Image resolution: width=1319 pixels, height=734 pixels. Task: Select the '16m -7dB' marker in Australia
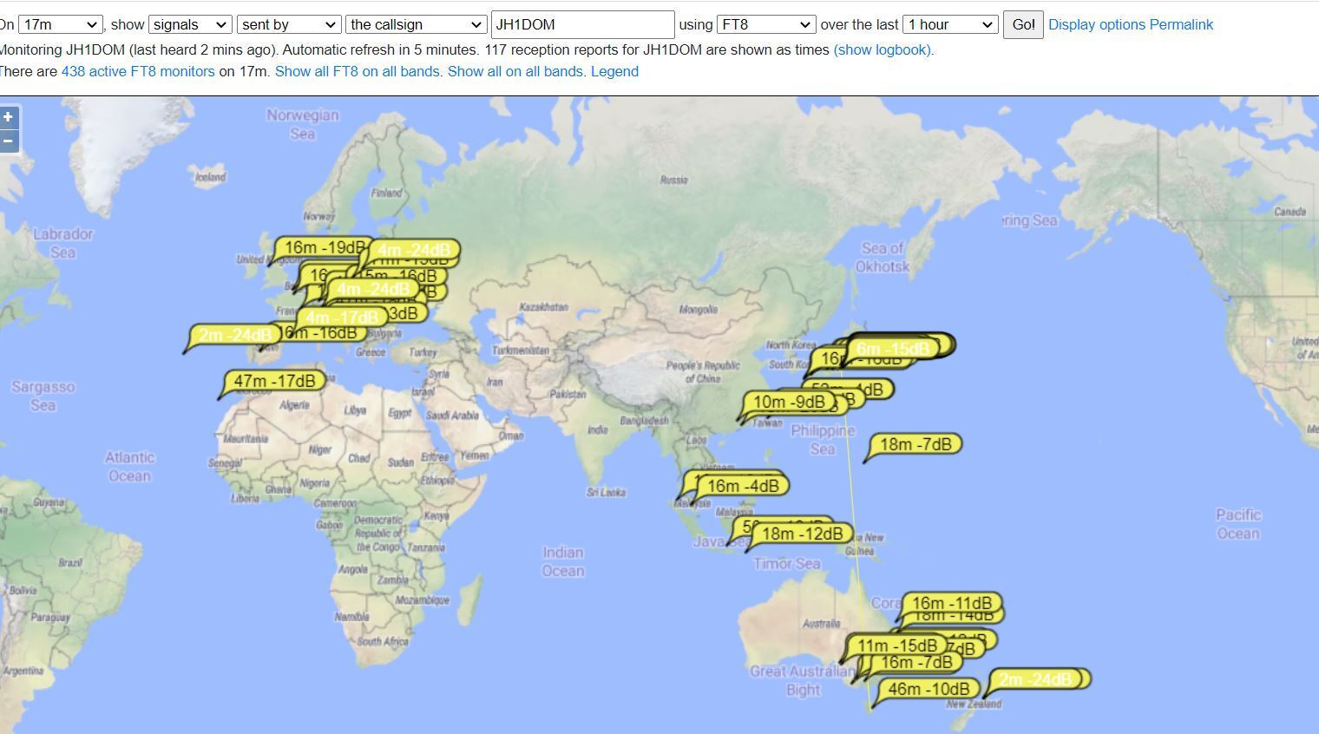[x=916, y=663]
